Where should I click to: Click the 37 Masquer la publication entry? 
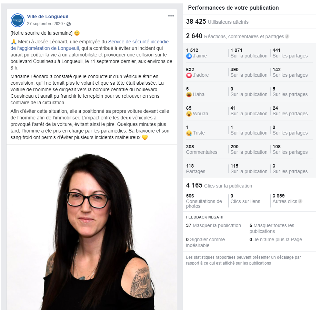coord(213,225)
